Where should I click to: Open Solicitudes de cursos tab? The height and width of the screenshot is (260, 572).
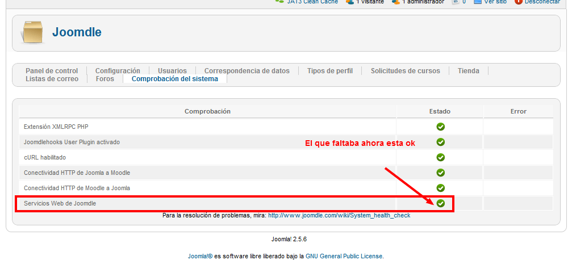tap(405, 71)
